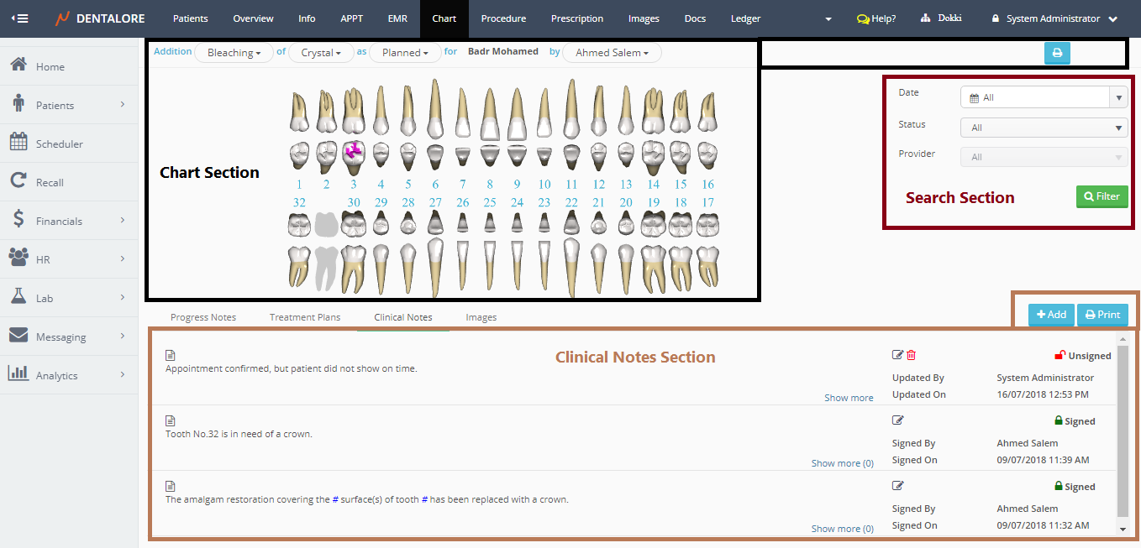The image size is (1141, 548).
Task: Collapse the sidebar using the hamburger icon
Action: click(x=18, y=18)
